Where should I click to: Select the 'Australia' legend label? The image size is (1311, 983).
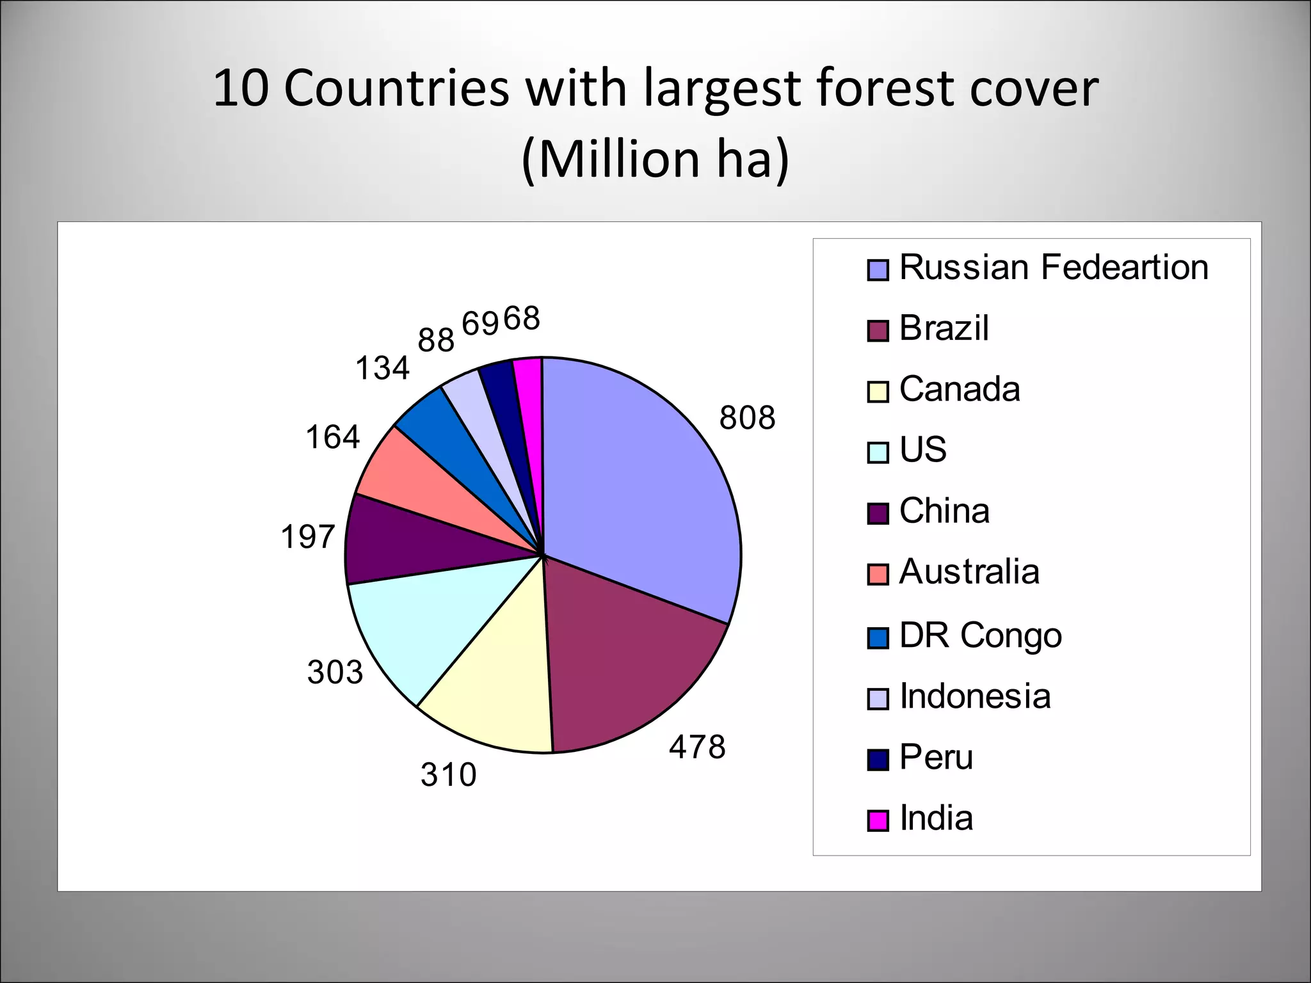click(969, 571)
